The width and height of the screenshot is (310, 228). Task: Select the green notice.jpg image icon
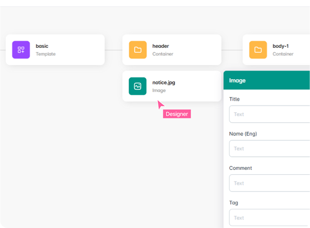point(138,86)
